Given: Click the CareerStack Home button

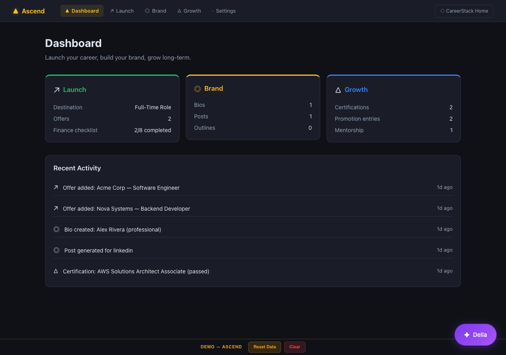Looking at the screenshot, I should (464, 11).
